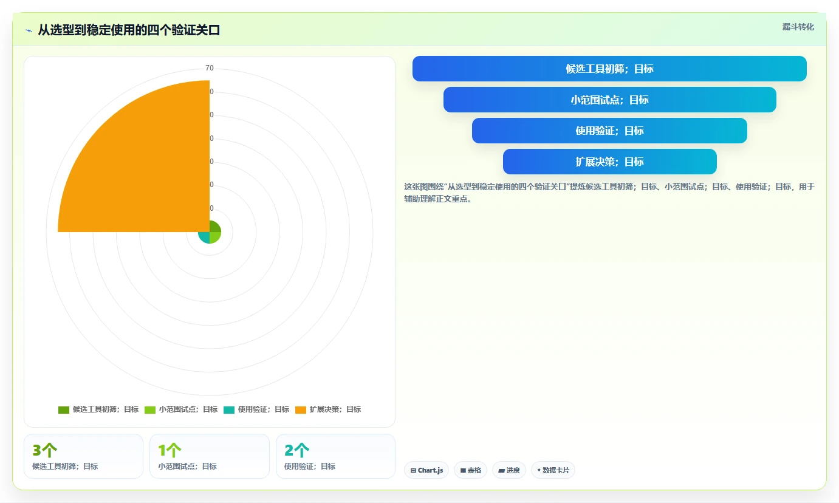This screenshot has height=503, width=839.
Task: Click the 数据卡片 tag chip
Action: 553,470
